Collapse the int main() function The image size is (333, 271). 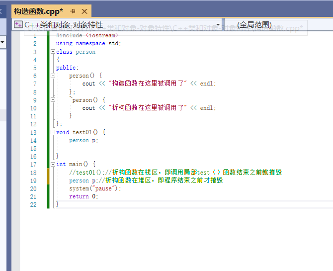coord(53,164)
